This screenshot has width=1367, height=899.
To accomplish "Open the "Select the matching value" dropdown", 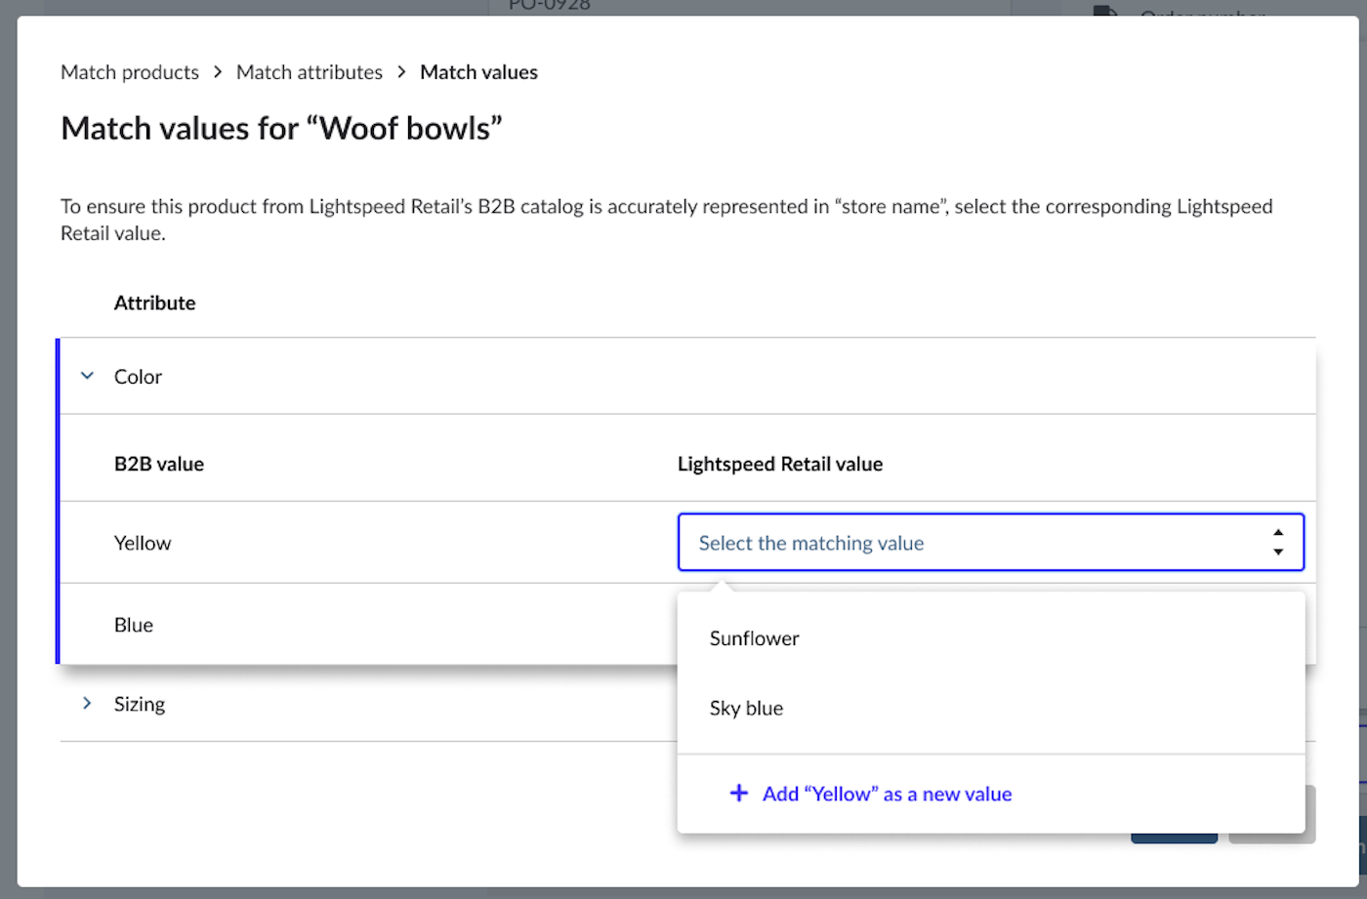I will tap(976, 543).
